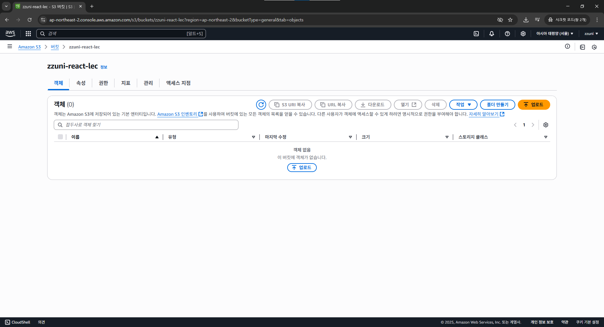Open the 작업 actions dropdown
604x327 pixels.
click(463, 105)
